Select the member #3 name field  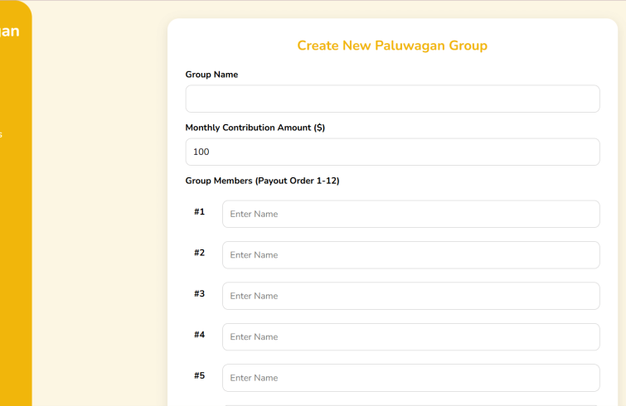coord(410,296)
